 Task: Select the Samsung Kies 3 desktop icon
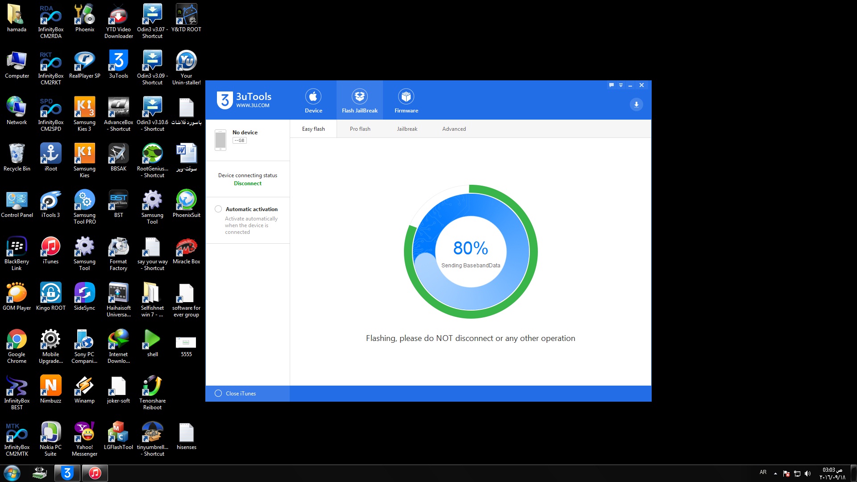[x=85, y=113]
